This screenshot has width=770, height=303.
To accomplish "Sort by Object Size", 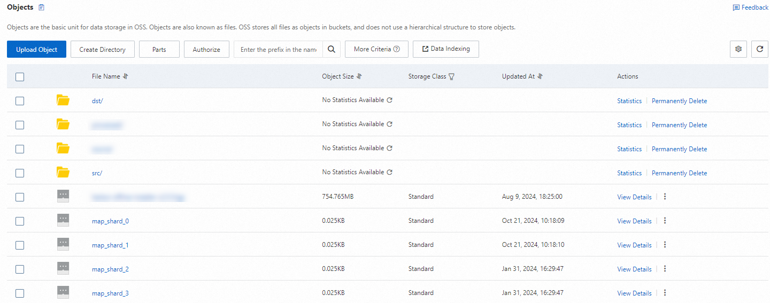I will pos(359,76).
